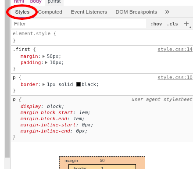The image size is (193, 169).
Task: Click the margin 50 value in box model
Action: point(102,161)
